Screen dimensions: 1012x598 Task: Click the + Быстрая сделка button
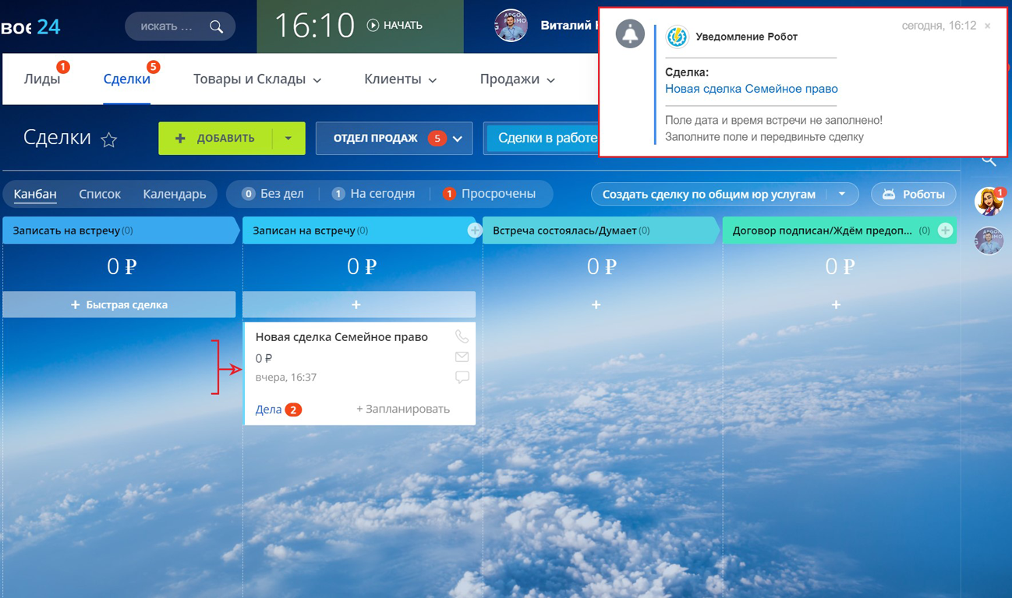point(119,304)
